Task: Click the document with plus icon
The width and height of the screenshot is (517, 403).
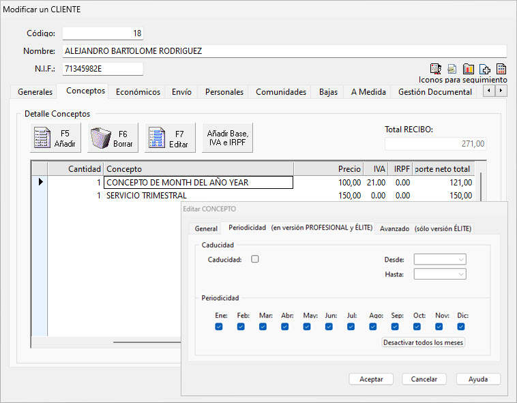Action: 485,69
